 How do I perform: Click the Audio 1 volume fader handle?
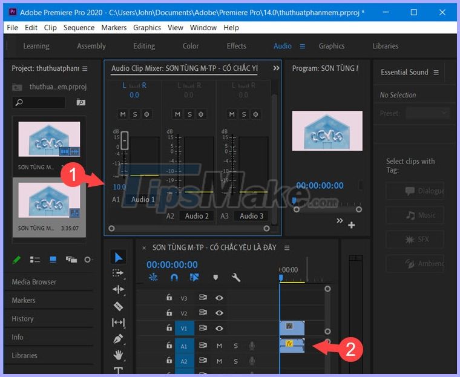(x=125, y=140)
